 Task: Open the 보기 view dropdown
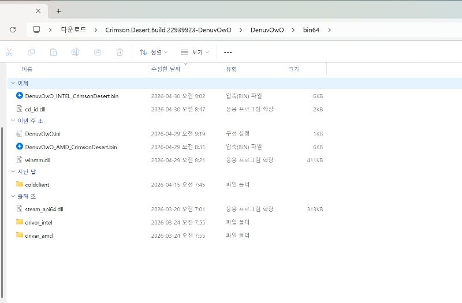point(195,53)
